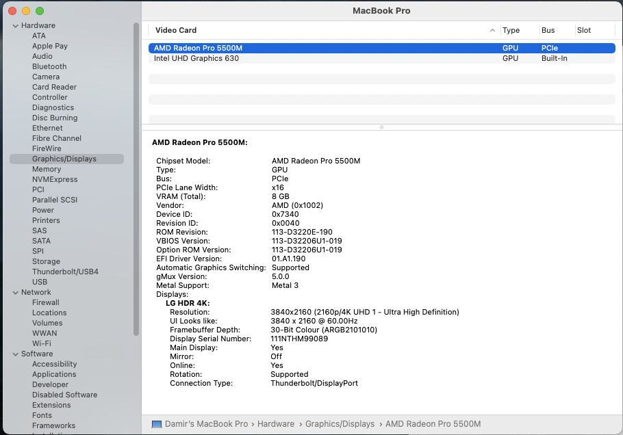623x435 pixels.
Task: Open ATA in the sidebar
Action: tap(39, 36)
